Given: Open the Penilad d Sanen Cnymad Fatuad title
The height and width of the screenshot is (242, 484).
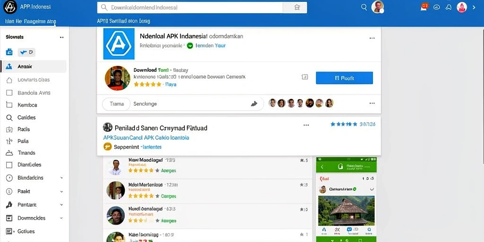Looking at the screenshot, I should (161, 128).
